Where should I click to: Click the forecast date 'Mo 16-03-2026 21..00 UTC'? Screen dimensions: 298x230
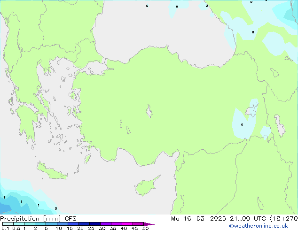219,219
